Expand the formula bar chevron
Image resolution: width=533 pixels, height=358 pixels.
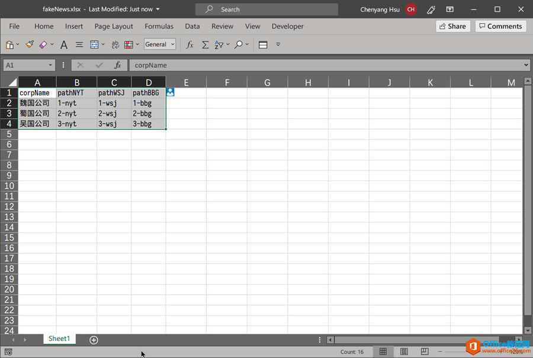(x=526, y=65)
